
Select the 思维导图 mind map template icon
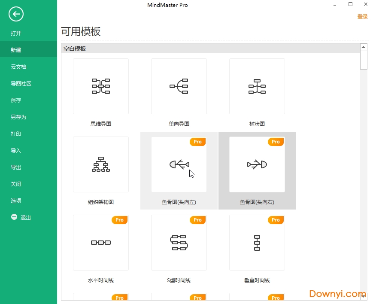101,86
